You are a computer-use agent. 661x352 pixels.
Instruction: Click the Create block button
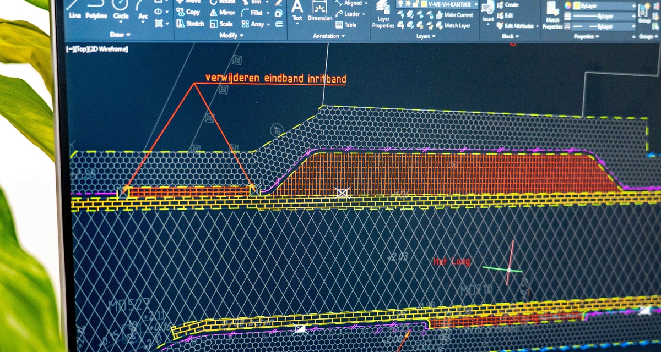507,5
